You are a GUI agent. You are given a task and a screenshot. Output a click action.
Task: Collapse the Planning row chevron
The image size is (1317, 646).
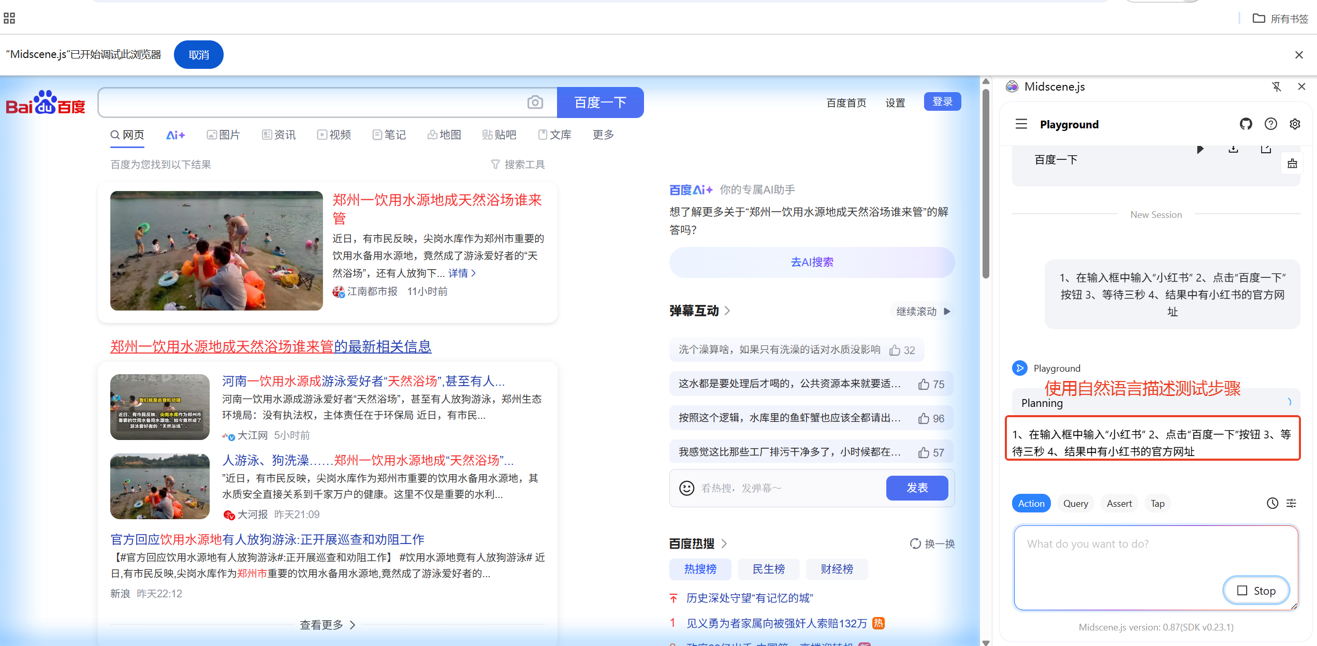pyautogui.click(x=1290, y=402)
